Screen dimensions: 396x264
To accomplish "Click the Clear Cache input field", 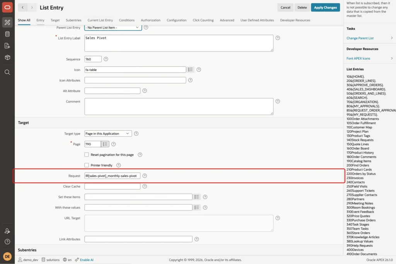I will pyautogui.click(x=113, y=186).
